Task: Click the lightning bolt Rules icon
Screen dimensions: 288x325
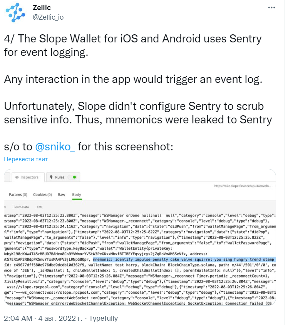Action: coord(51,177)
